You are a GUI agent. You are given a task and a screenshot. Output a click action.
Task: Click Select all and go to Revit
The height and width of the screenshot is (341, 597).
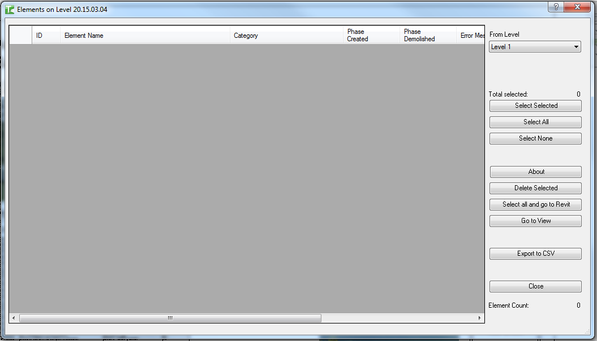[x=535, y=204]
